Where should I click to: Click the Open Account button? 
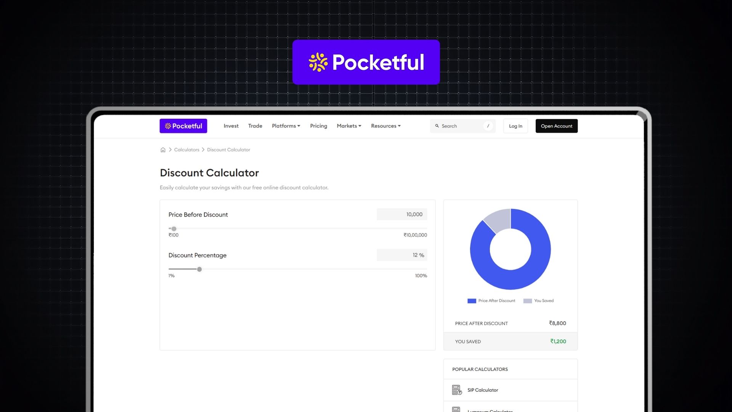[x=556, y=126]
